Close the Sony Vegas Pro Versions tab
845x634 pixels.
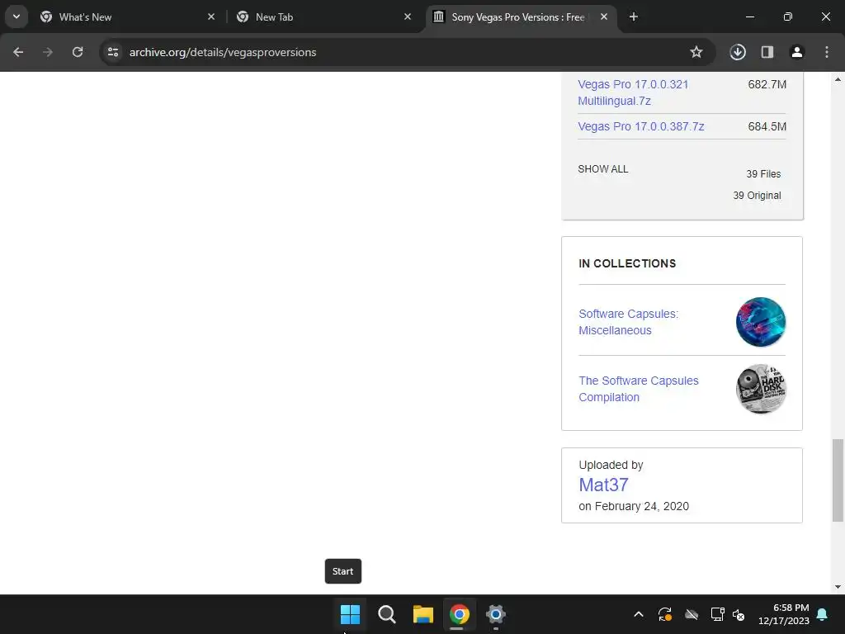click(604, 17)
